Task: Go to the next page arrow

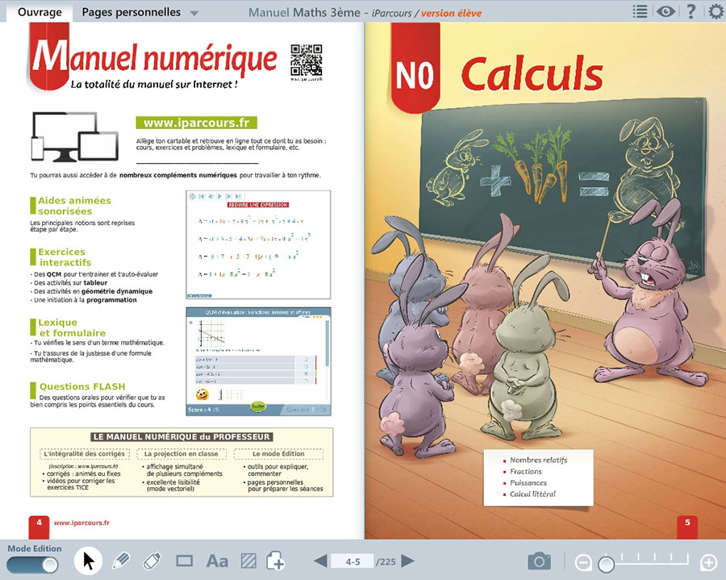Action: (x=408, y=561)
